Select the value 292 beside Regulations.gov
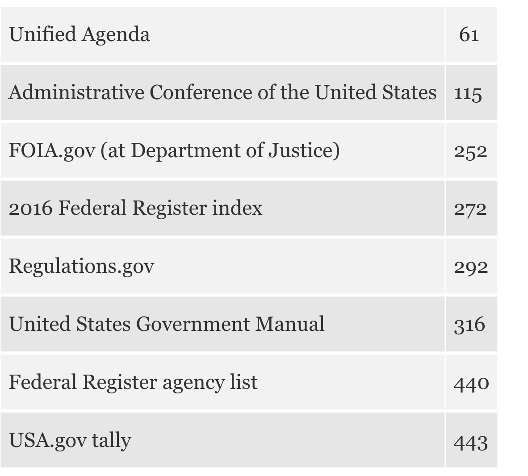This screenshot has height=476, width=528. point(471,267)
